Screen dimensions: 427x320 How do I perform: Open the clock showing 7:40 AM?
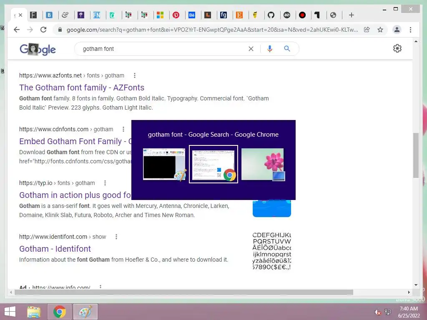[x=409, y=312]
